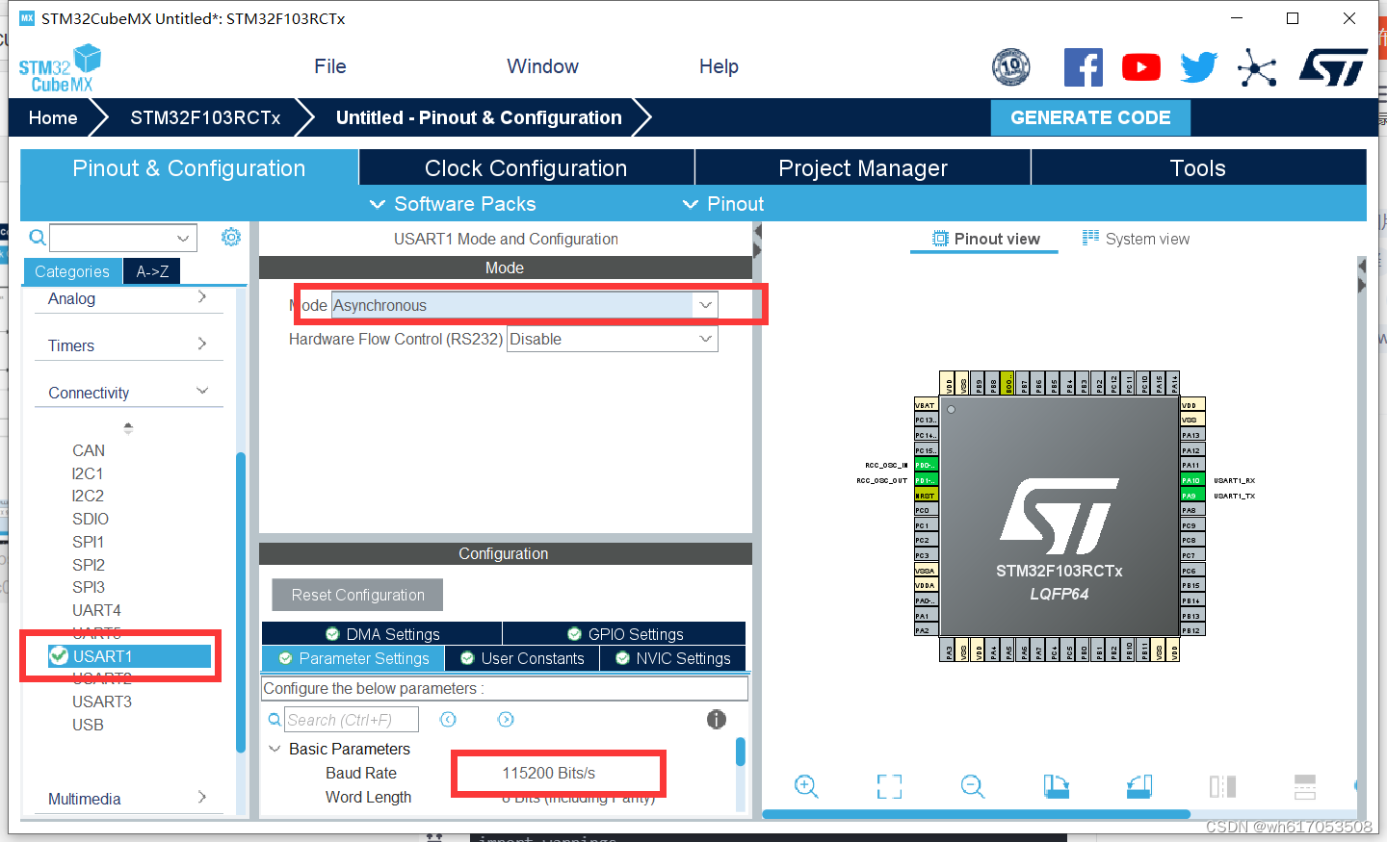This screenshot has width=1387, height=842.
Task: Click the ST community network icon
Action: [1257, 67]
